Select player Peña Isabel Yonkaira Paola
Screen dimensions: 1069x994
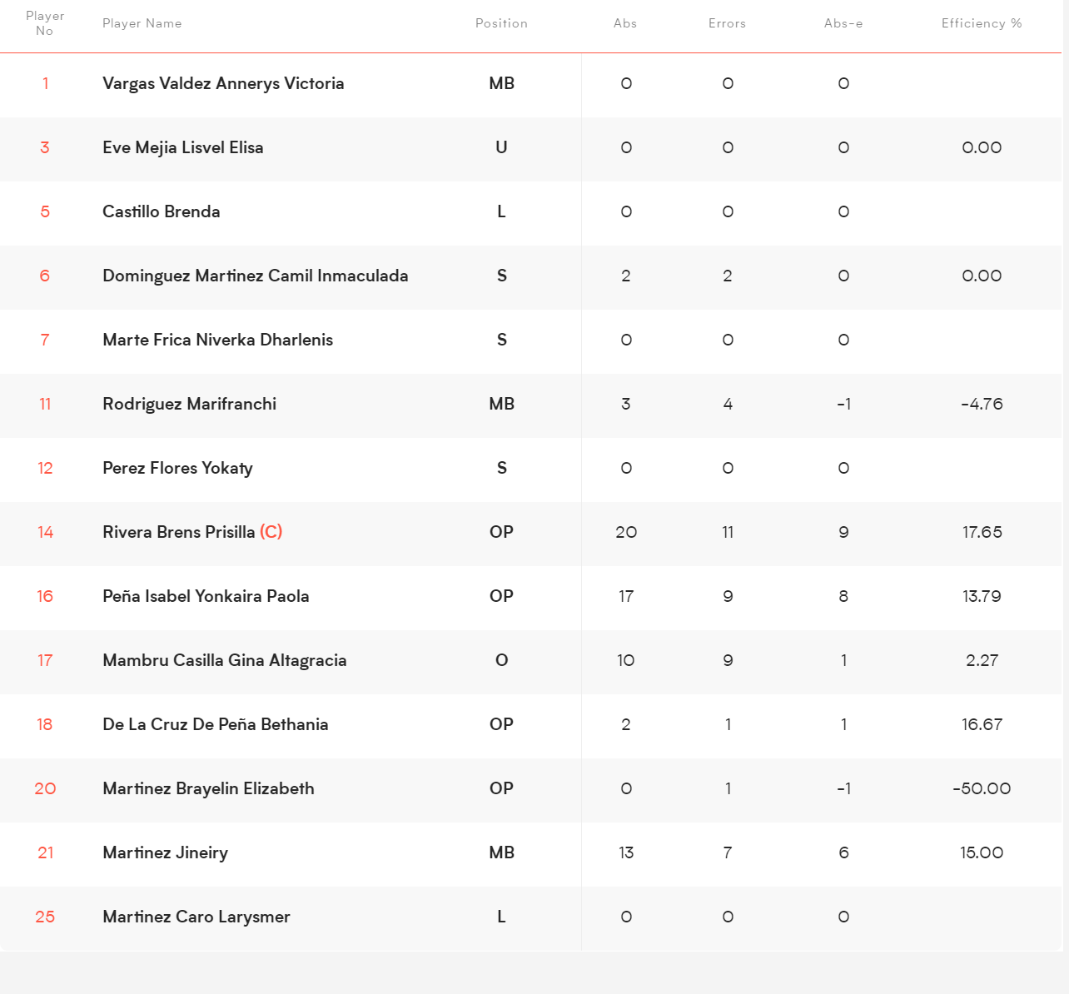pos(206,596)
